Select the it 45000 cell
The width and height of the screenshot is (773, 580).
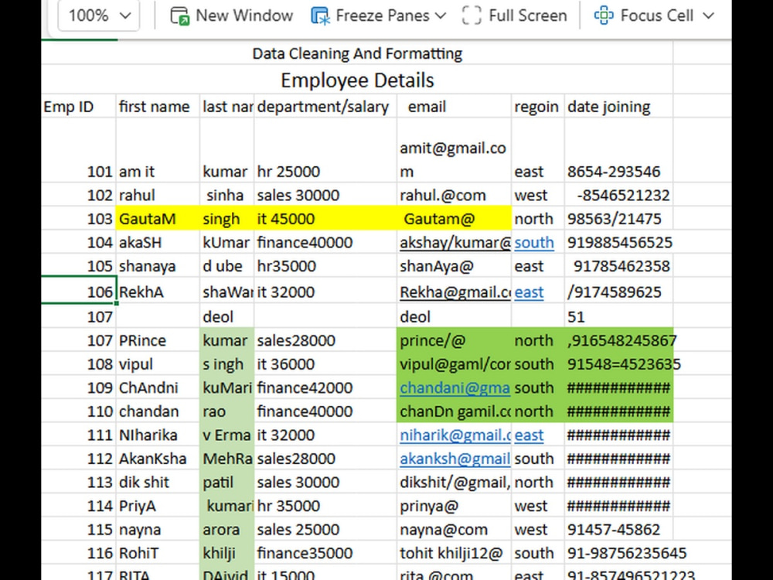(x=325, y=219)
